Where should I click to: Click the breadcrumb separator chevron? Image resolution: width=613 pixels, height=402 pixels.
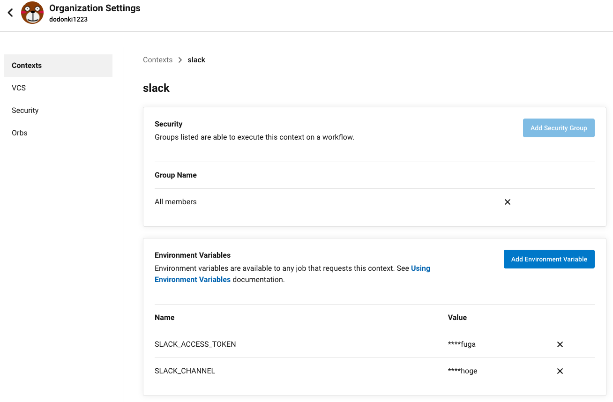click(x=180, y=60)
